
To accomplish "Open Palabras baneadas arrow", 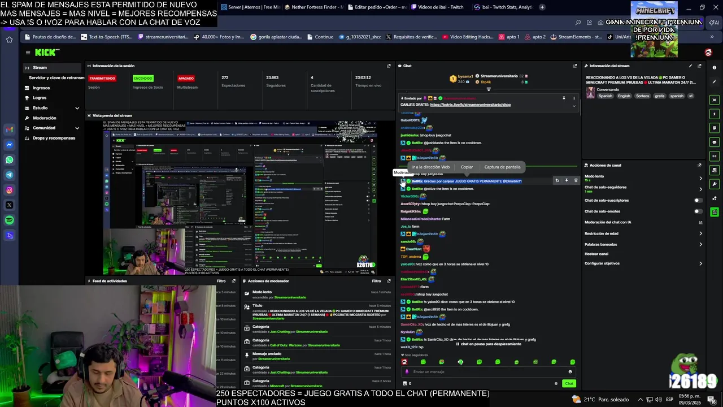I will [x=700, y=244].
